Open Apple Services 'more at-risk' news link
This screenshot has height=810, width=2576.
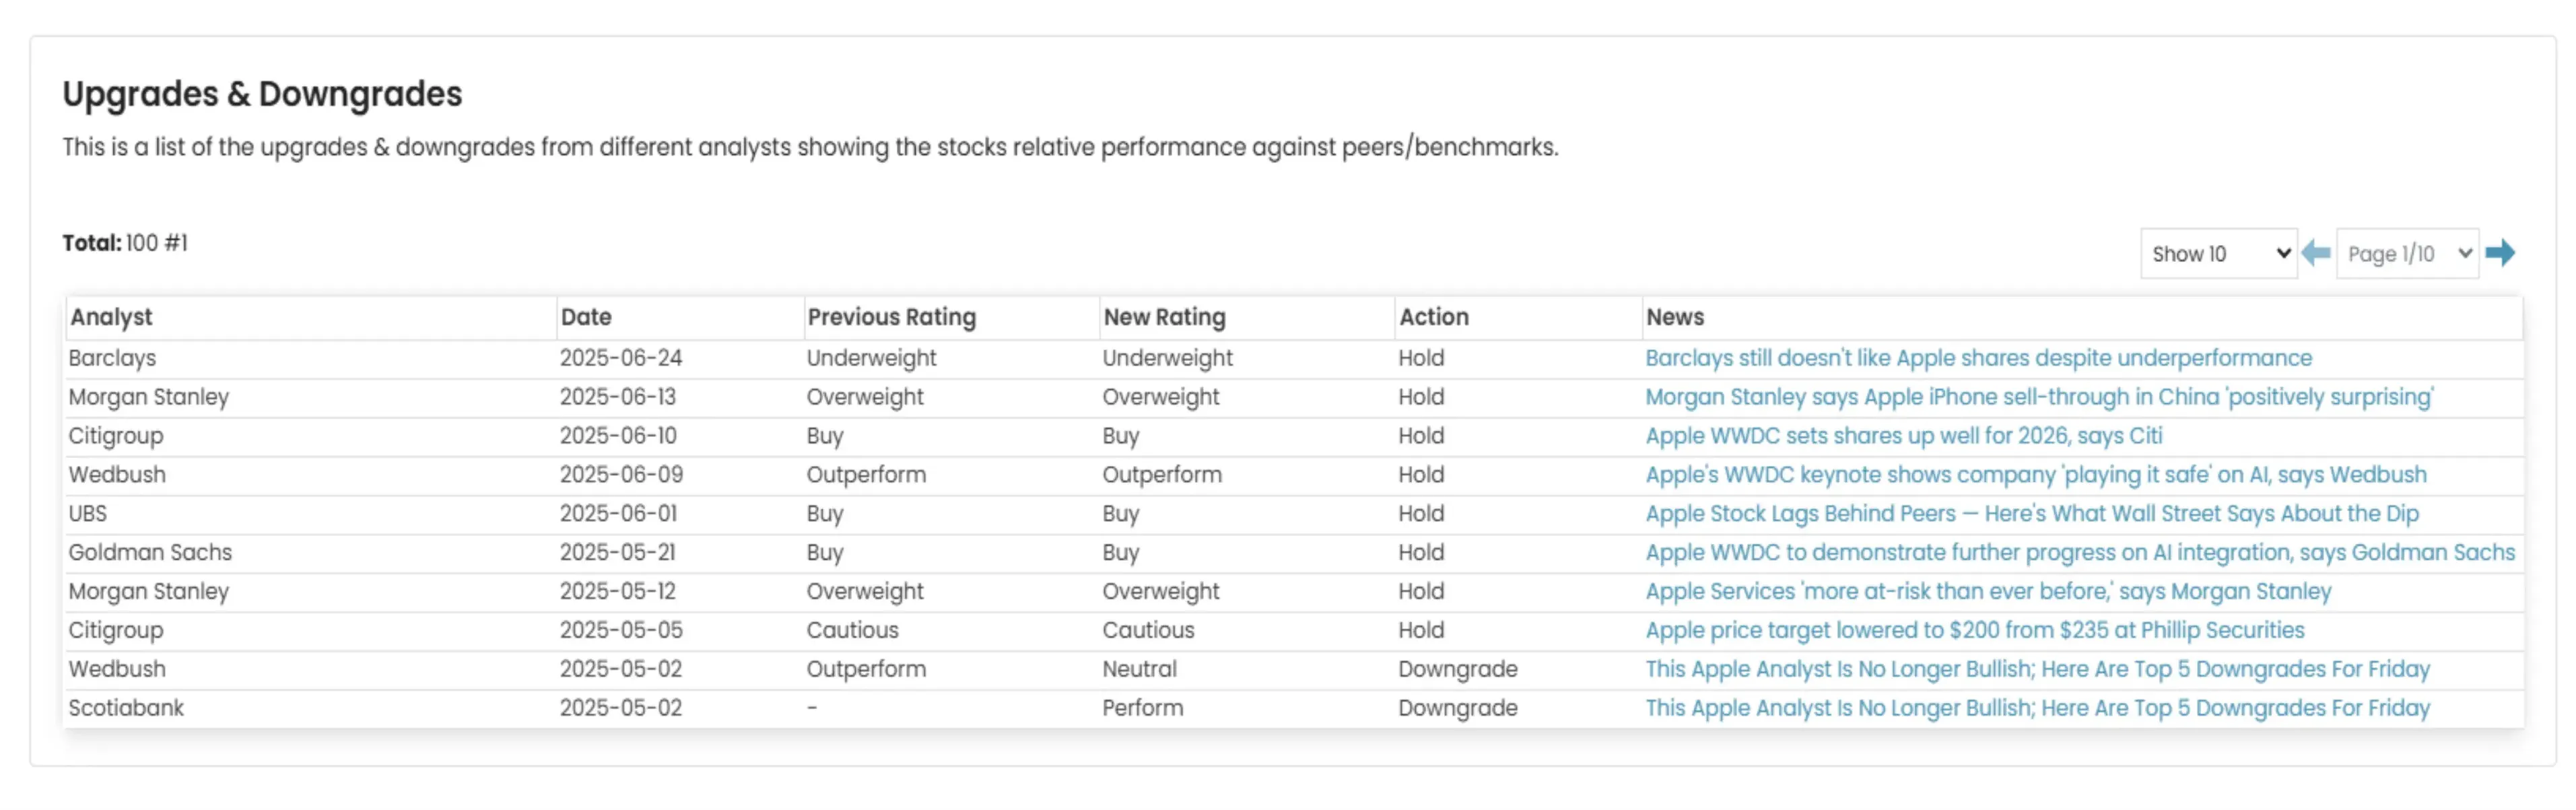(x=1988, y=592)
